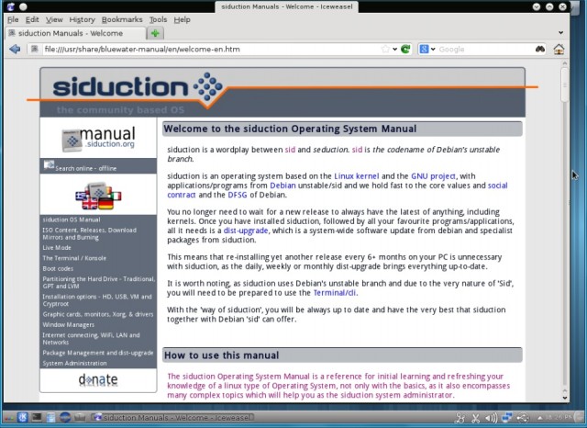Open the View menu
Image resolution: width=587 pixels, height=428 pixels.
(54, 19)
